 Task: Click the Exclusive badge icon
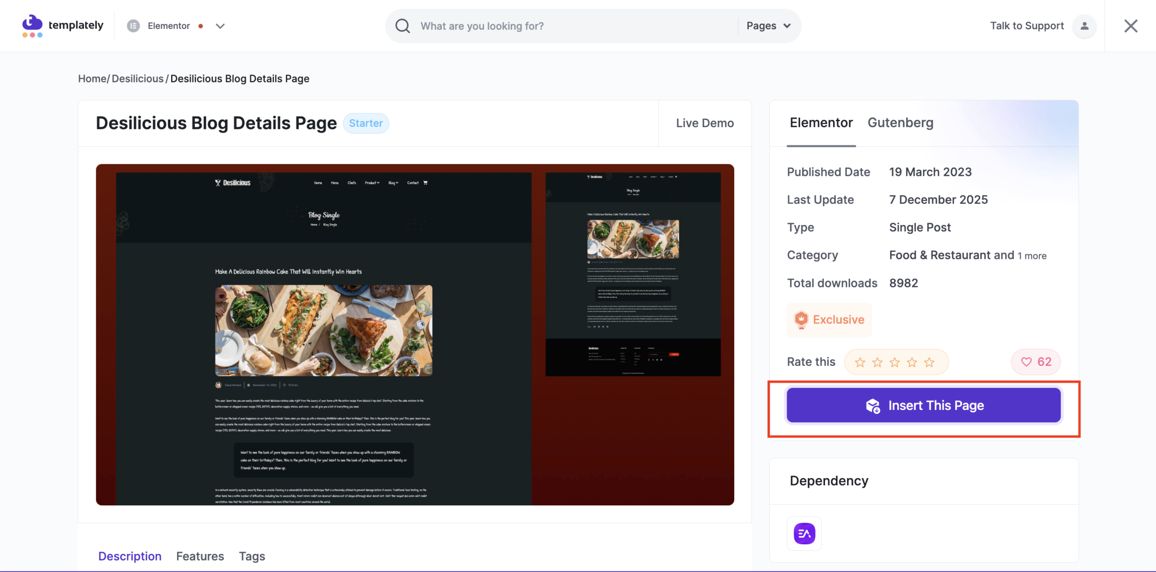point(801,319)
